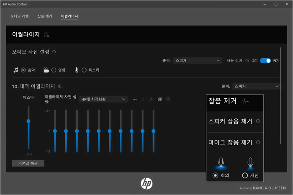Choose the 개인 microphone mode radio button

[x=245, y=175]
